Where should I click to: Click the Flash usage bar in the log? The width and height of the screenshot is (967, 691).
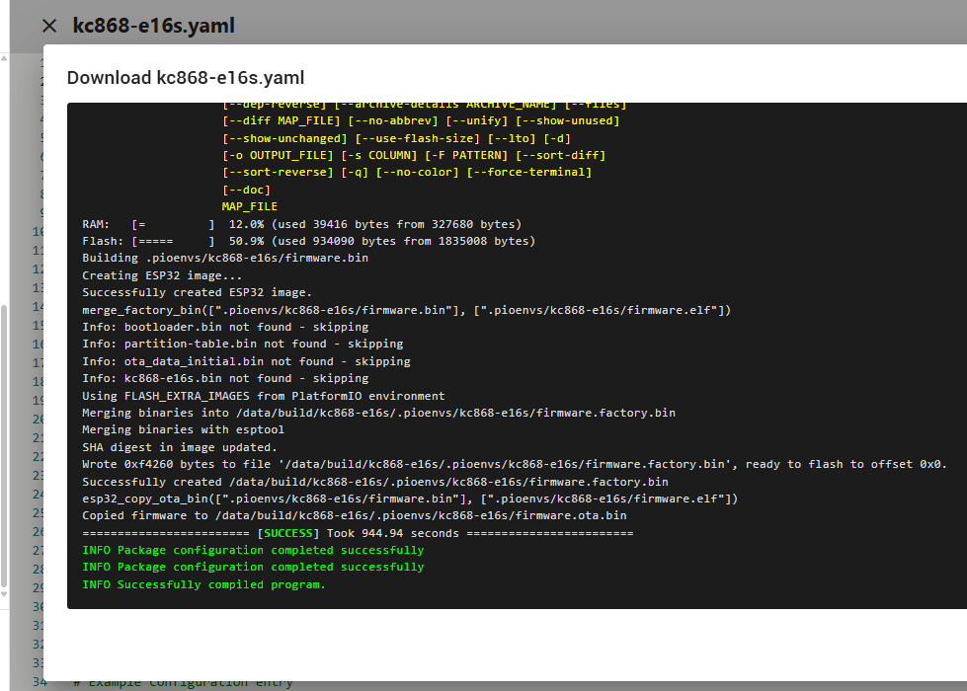click(173, 241)
